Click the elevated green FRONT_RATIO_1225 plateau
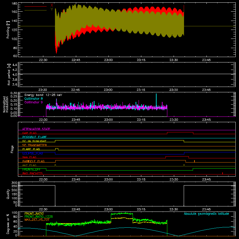The width and height of the screenshot is (239, 239). click(x=122, y=214)
